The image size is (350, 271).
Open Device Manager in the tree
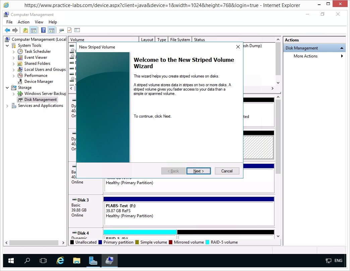(x=39, y=82)
